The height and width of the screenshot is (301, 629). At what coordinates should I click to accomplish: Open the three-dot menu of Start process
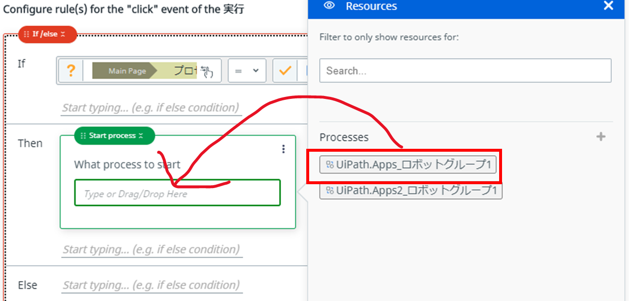pyautogui.click(x=283, y=149)
